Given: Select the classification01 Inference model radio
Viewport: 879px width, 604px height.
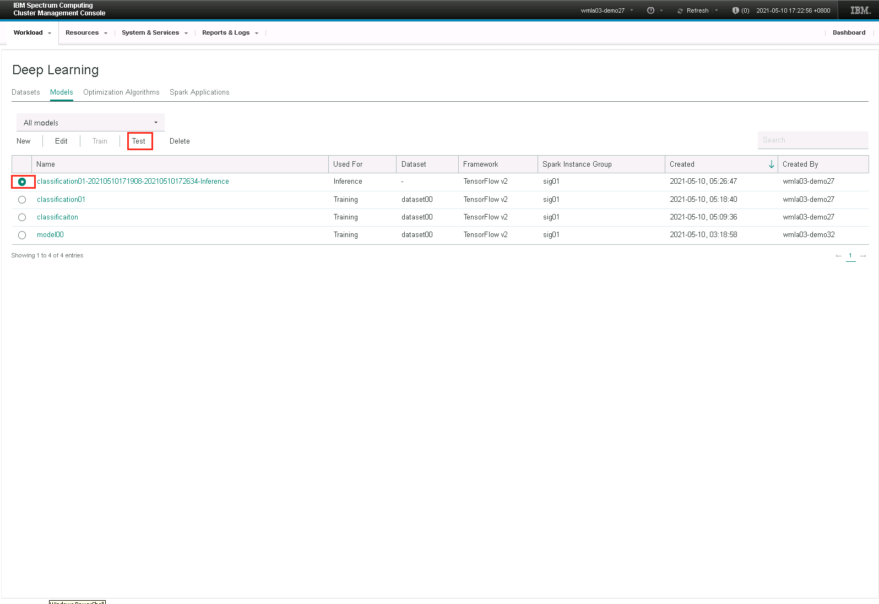Looking at the screenshot, I should (x=22, y=182).
